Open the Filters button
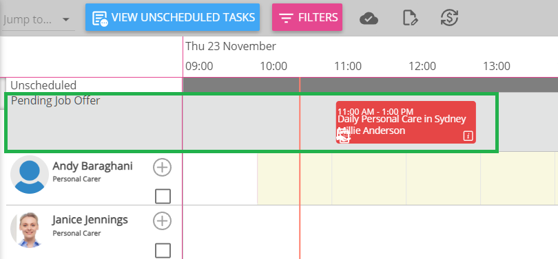The image size is (558, 259). coord(307,17)
